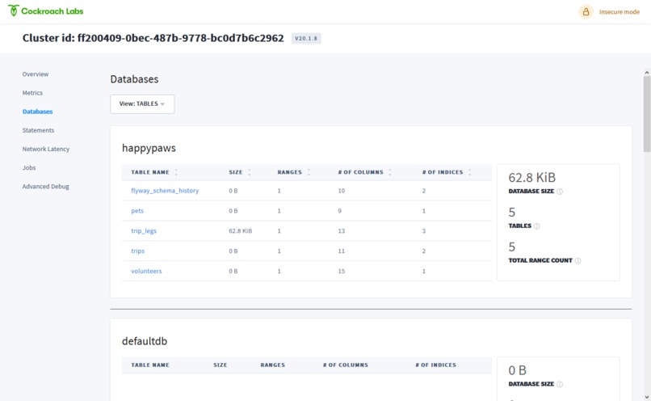651x401 pixels.
Task: Click the happypaws database heading
Action: click(149, 148)
